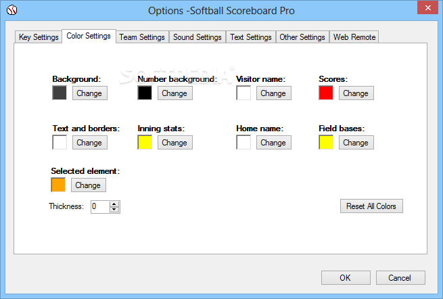This screenshot has height=299, width=443.
Task: Click the white Visitor name swatch
Action: coord(243,93)
